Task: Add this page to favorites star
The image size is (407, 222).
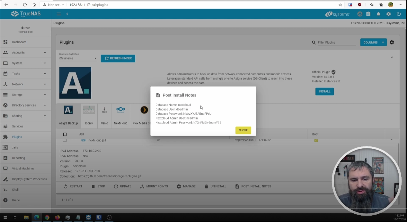Action: [340, 5]
